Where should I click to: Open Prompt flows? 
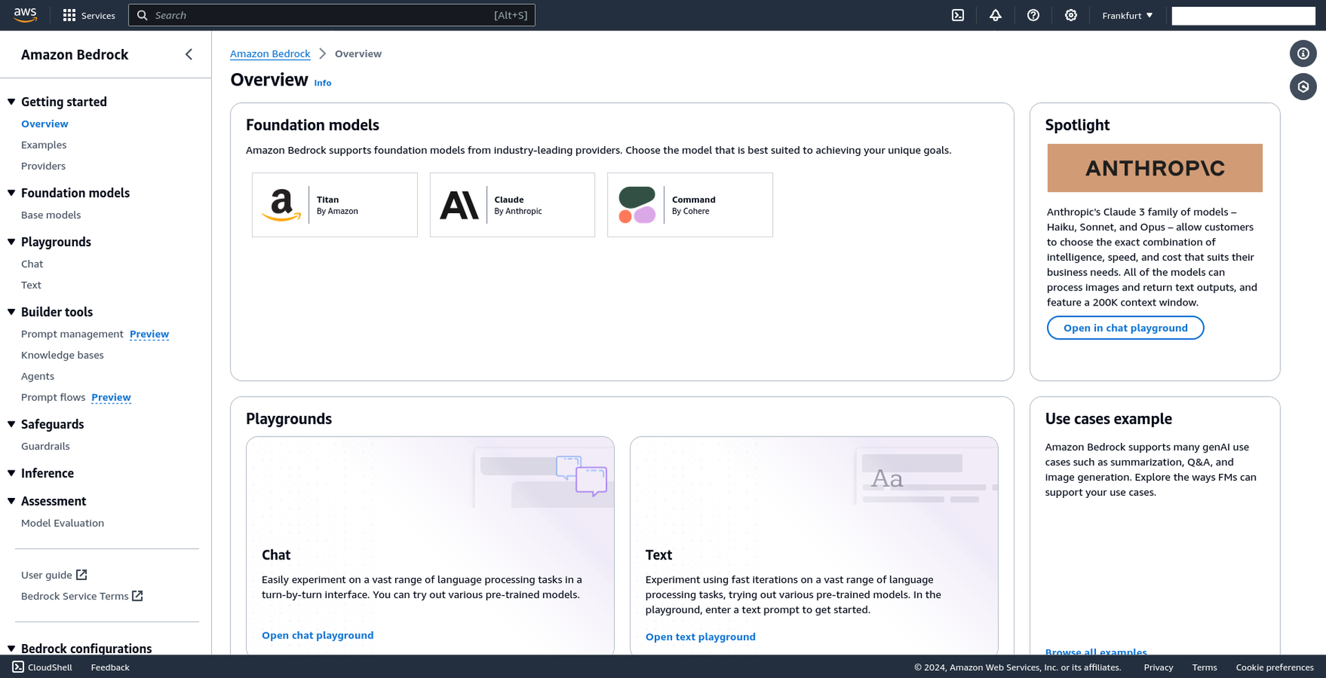point(53,398)
